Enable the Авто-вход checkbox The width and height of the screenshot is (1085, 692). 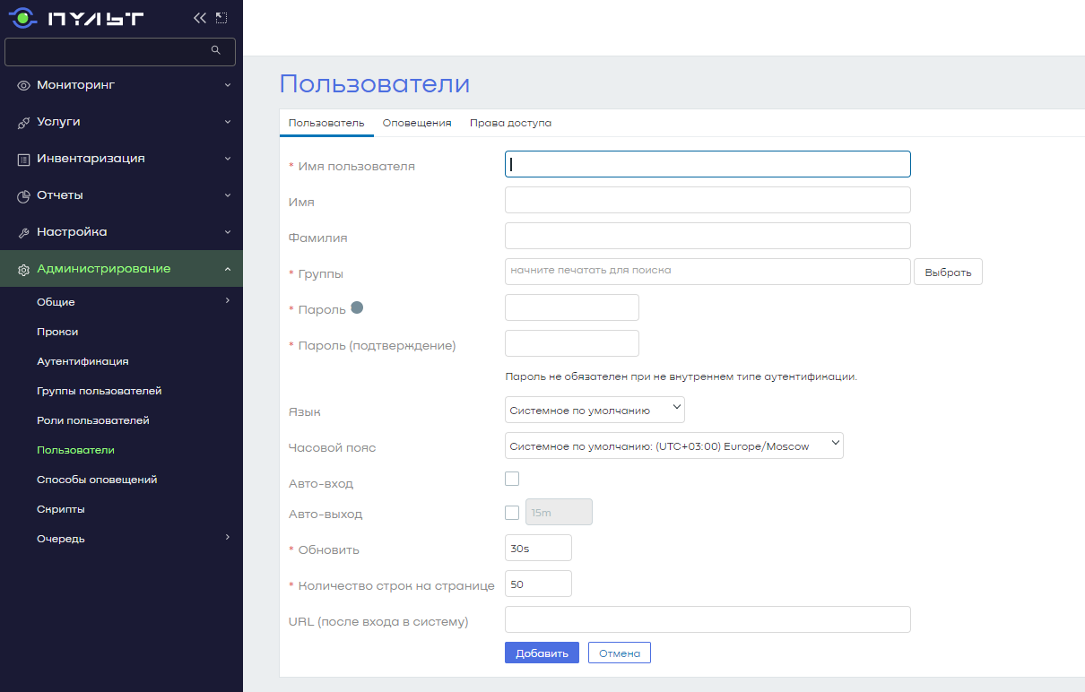point(512,478)
